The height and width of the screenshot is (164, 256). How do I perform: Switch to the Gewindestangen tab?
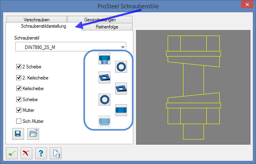pos(100,19)
